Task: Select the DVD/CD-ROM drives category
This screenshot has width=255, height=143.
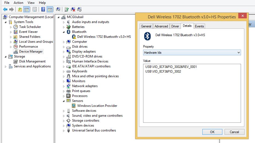Action: (x=87, y=56)
